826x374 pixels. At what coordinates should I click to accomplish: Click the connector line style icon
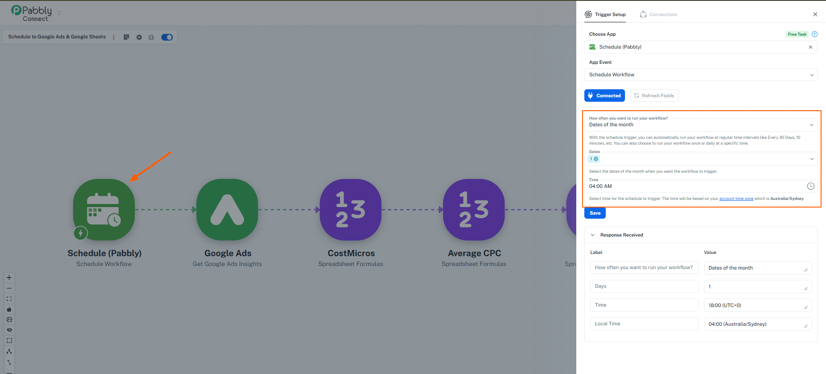(9, 362)
